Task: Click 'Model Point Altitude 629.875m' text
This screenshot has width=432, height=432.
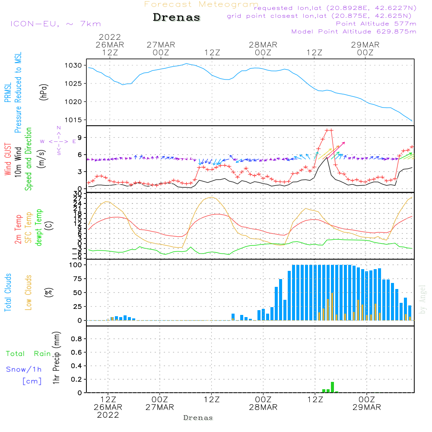Action: click(x=354, y=32)
